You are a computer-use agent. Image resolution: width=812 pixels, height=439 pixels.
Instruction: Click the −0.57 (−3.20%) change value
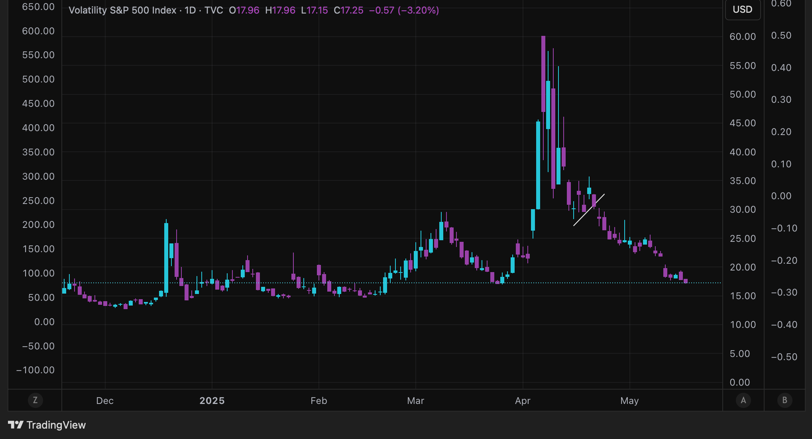404,10
